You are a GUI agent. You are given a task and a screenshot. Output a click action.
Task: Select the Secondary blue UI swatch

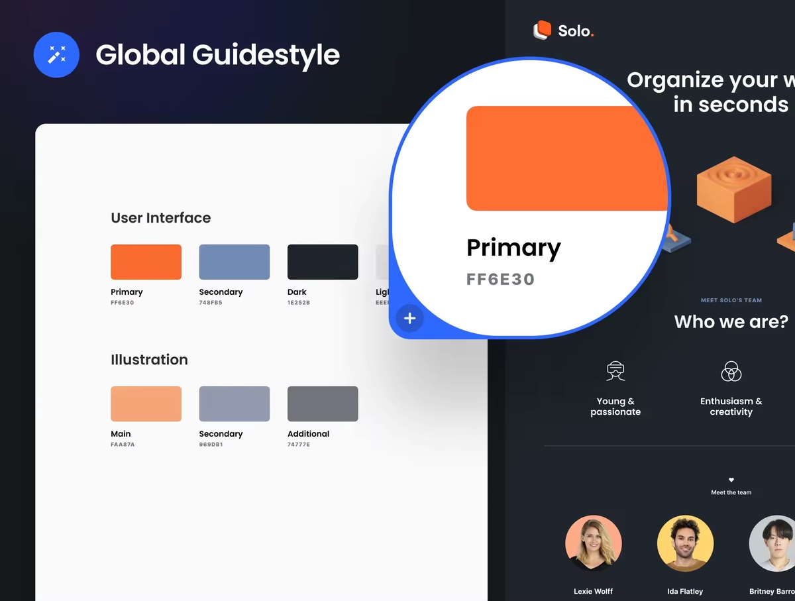234,262
